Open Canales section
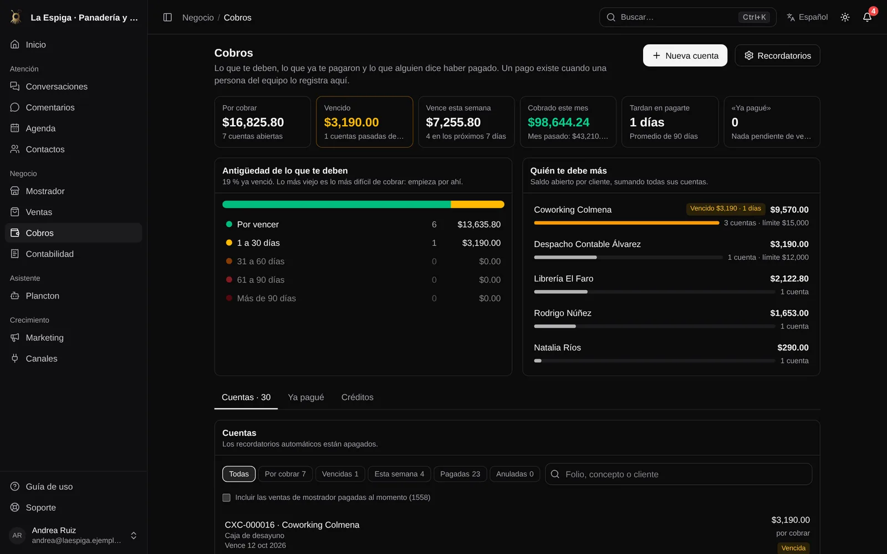This screenshot has height=554, width=887. (x=74, y=358)
